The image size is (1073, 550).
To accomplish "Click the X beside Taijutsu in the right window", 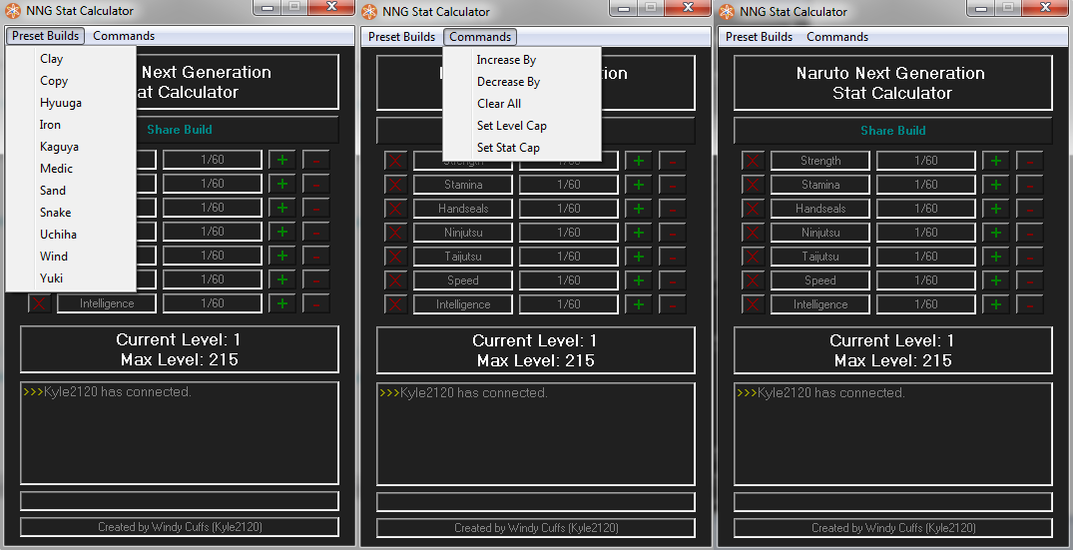I will coord(753,257).
